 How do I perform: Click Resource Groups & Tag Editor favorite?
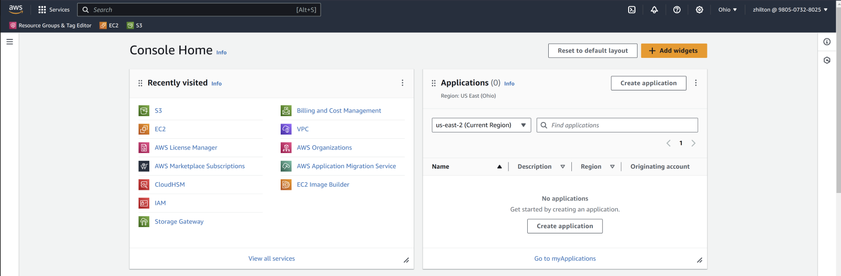(x=50, y=25)
